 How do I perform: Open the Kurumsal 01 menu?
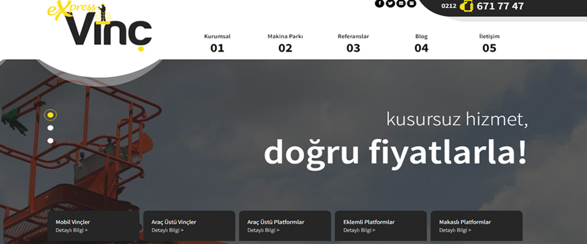click(217, 43)
